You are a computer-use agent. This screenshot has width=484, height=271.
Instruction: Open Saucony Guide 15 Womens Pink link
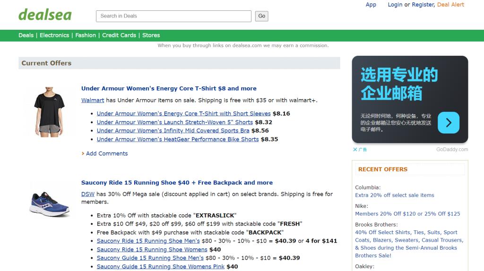click(x=161, y=266)
